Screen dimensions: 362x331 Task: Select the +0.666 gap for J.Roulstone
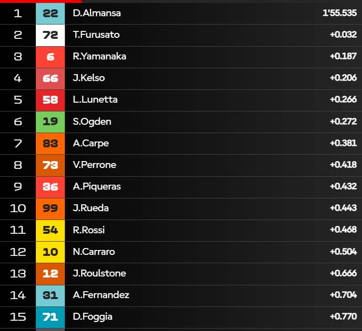[343, 273]
